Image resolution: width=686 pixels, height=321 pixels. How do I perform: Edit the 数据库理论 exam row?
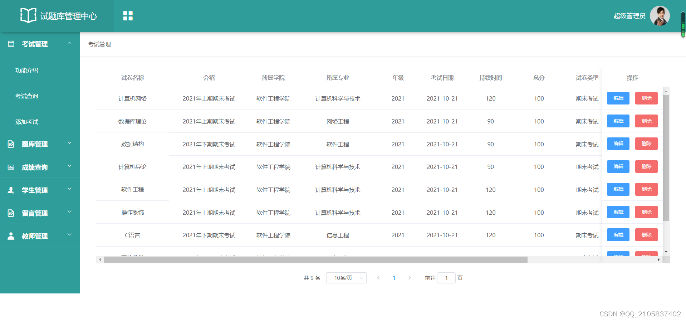[x=618, y=121]
